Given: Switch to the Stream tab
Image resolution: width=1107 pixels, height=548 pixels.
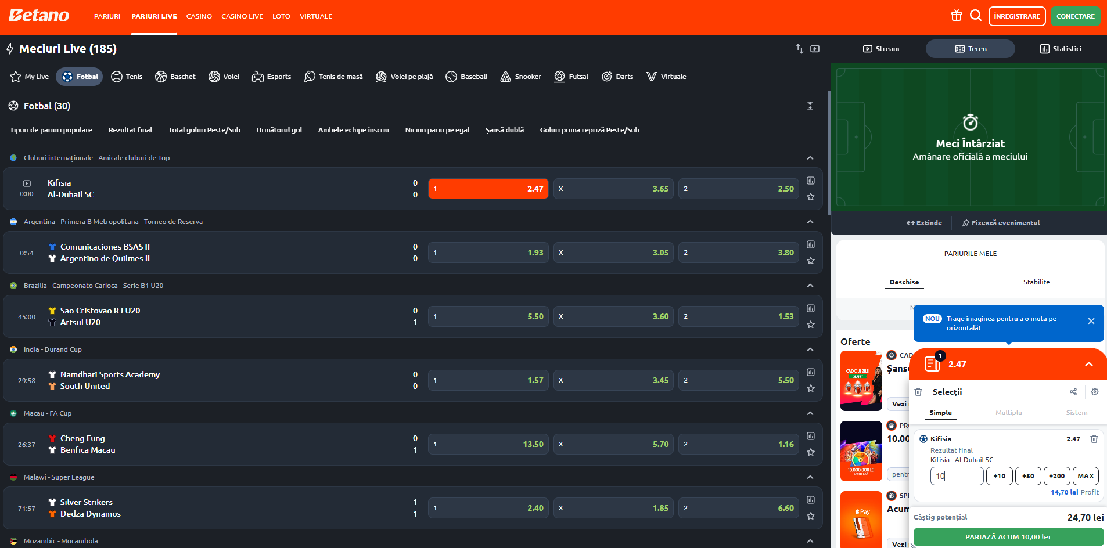Looking at the screenshot, I should pos(881,49).
